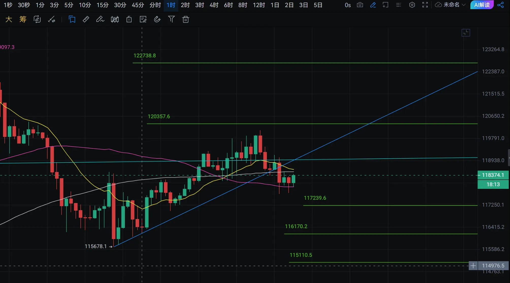Click the 117239.6 green level label
This screenshot has width=510, height=283.
click(315, 198)
